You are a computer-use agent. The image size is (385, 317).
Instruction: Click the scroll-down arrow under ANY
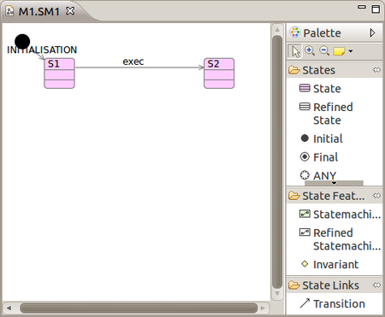[334, 183]
